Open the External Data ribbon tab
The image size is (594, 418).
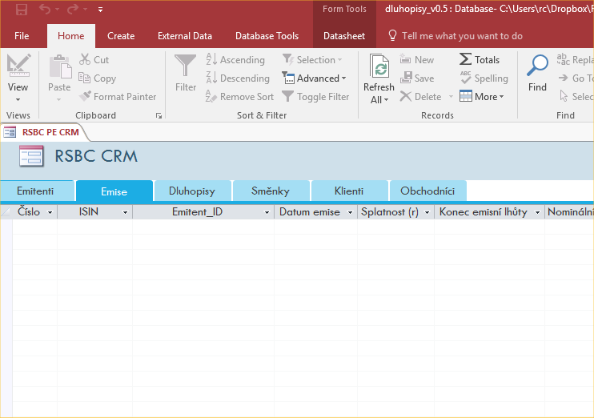tap(185, 36)
